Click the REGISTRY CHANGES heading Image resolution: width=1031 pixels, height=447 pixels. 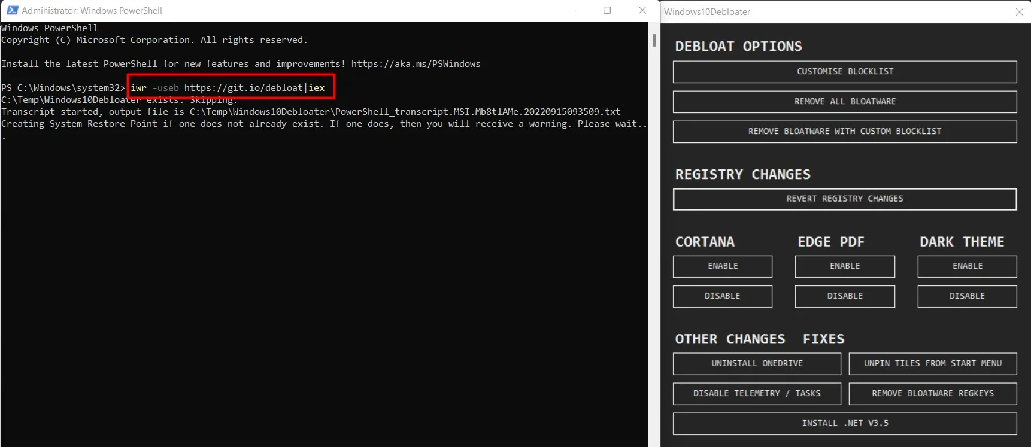742,175
